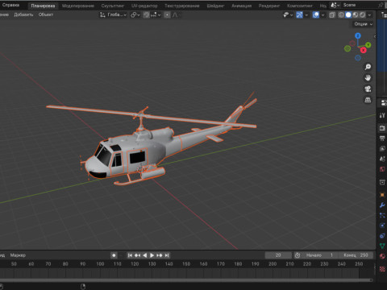The width and height of the screenshot is (387, 290).
Task: Switch to the Композитинг workspace tab
Action: click(300, 6)
